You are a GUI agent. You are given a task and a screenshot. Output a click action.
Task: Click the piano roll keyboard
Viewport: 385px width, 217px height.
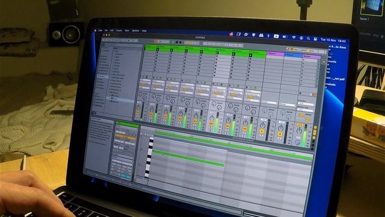click(149, 157)
